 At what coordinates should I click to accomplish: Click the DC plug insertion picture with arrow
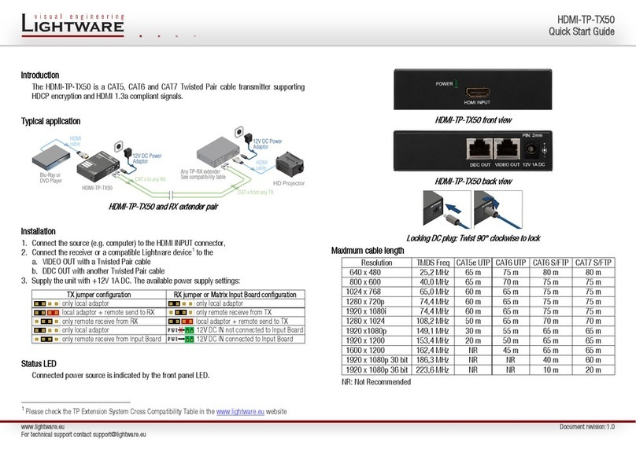tap(447, 209)
